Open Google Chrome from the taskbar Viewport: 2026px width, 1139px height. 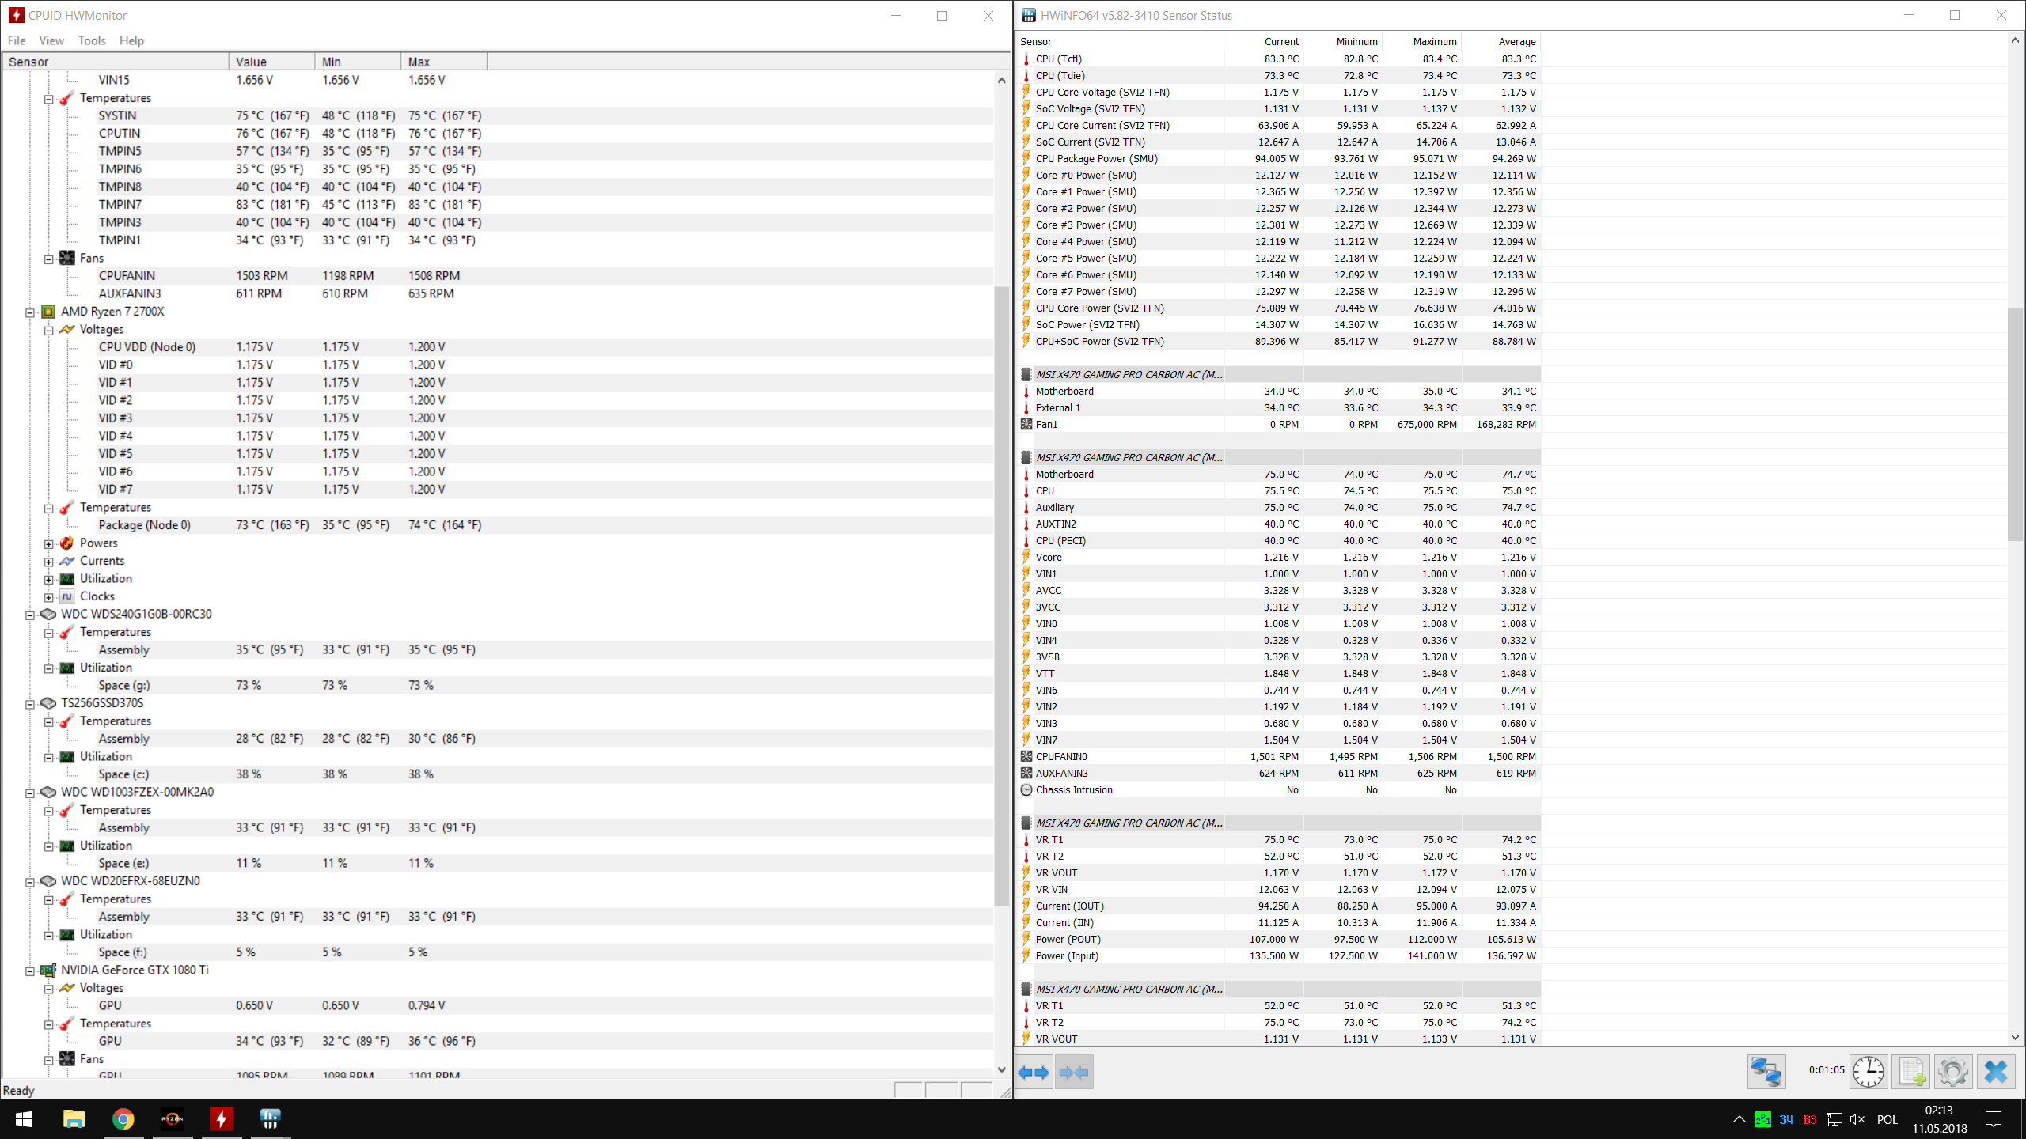tap(123, 1119)
